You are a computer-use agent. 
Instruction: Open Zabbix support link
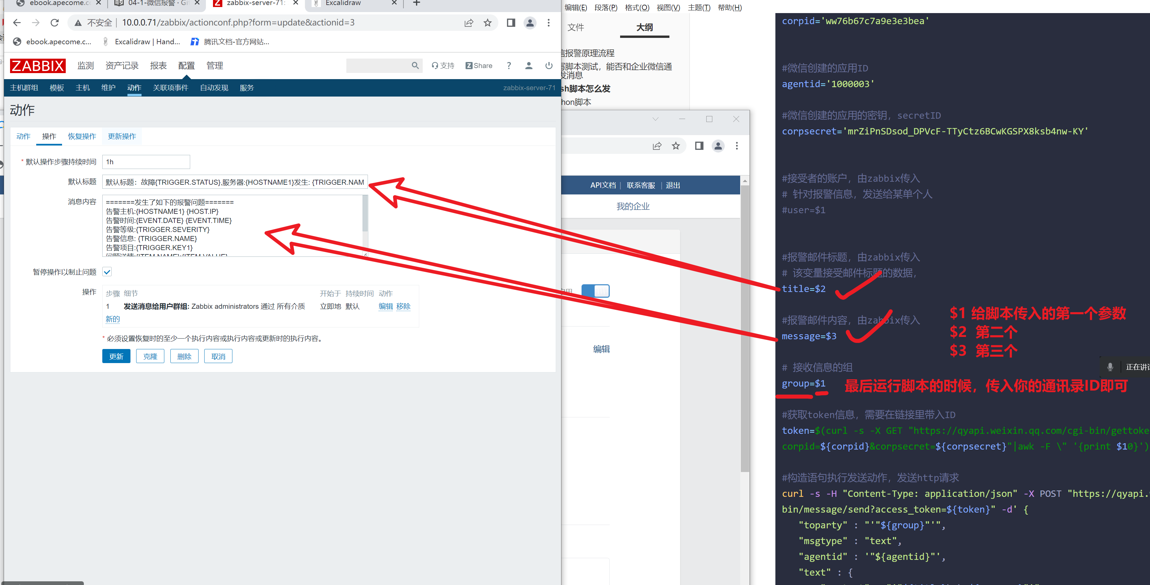pyautogui.click(x=443, y=66)
